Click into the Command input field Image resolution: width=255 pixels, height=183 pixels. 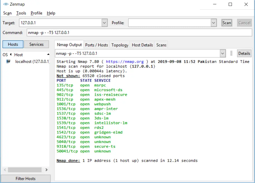tap(139, 33)
